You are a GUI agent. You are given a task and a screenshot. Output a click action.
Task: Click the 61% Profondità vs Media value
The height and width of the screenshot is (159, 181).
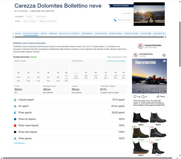pos(103,89)
